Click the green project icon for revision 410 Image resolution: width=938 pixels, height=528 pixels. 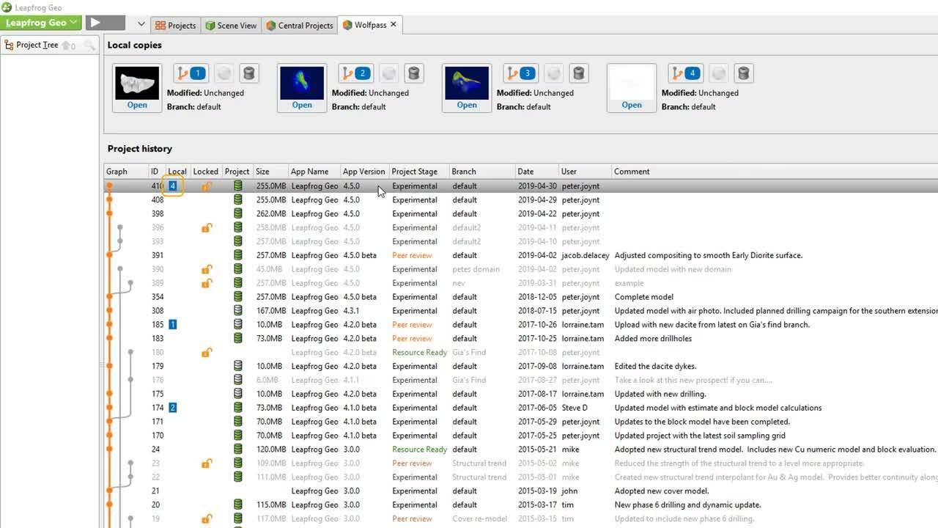(237, 186)
